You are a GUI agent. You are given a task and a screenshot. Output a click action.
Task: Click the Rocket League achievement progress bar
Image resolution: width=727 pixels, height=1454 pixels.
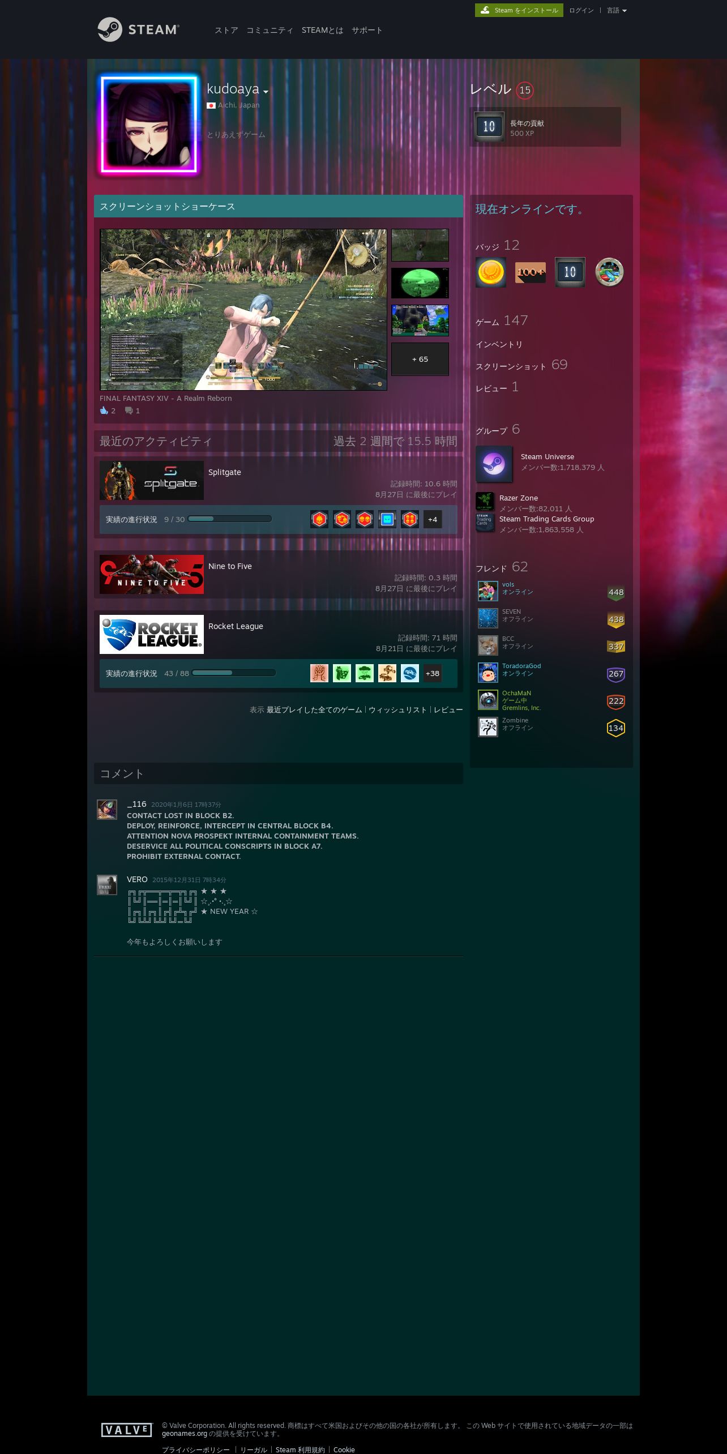(x=234, y=673)
